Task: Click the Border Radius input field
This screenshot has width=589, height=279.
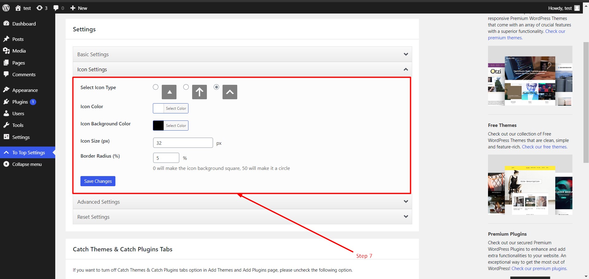Action: click(166, 158)
